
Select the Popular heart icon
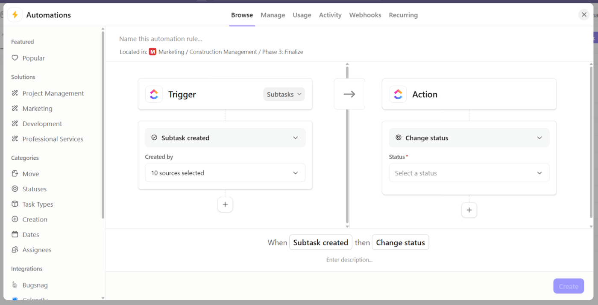pyautogui.click(x=15, y=58)
